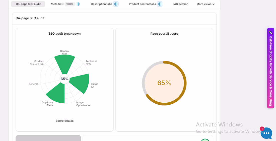
Task: Click the play icon next to Product content tabs
Action: coord(160,4)
